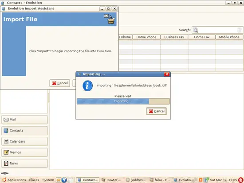
Task: Click the orange update notifier tray icon
Action: click(x=201, y=180)
